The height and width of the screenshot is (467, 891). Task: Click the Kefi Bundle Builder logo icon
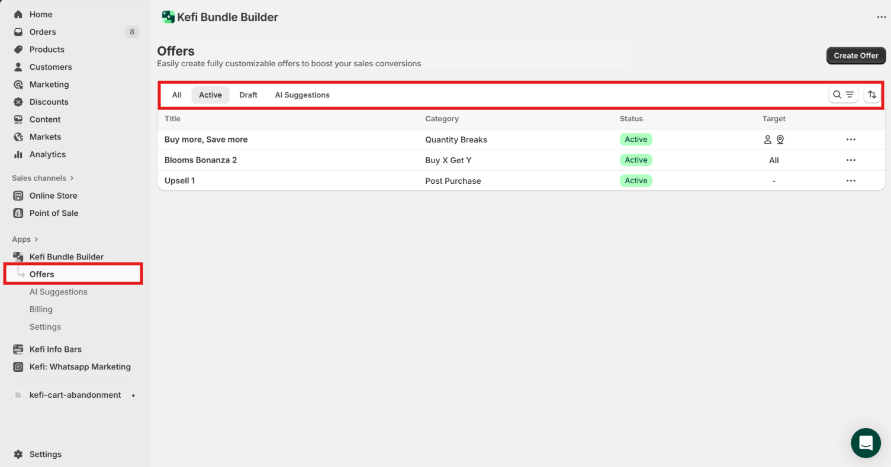[168, 17]
